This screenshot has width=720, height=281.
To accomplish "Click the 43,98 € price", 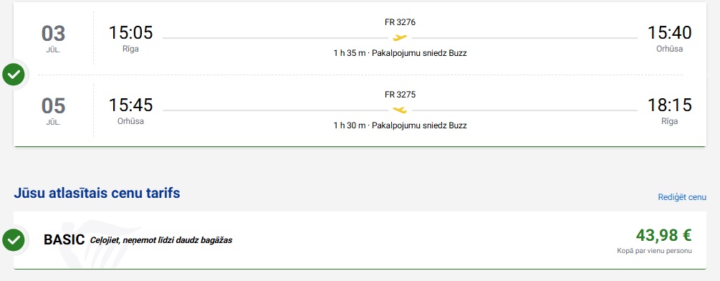I will pyautogui.click(x=663, y=235).
